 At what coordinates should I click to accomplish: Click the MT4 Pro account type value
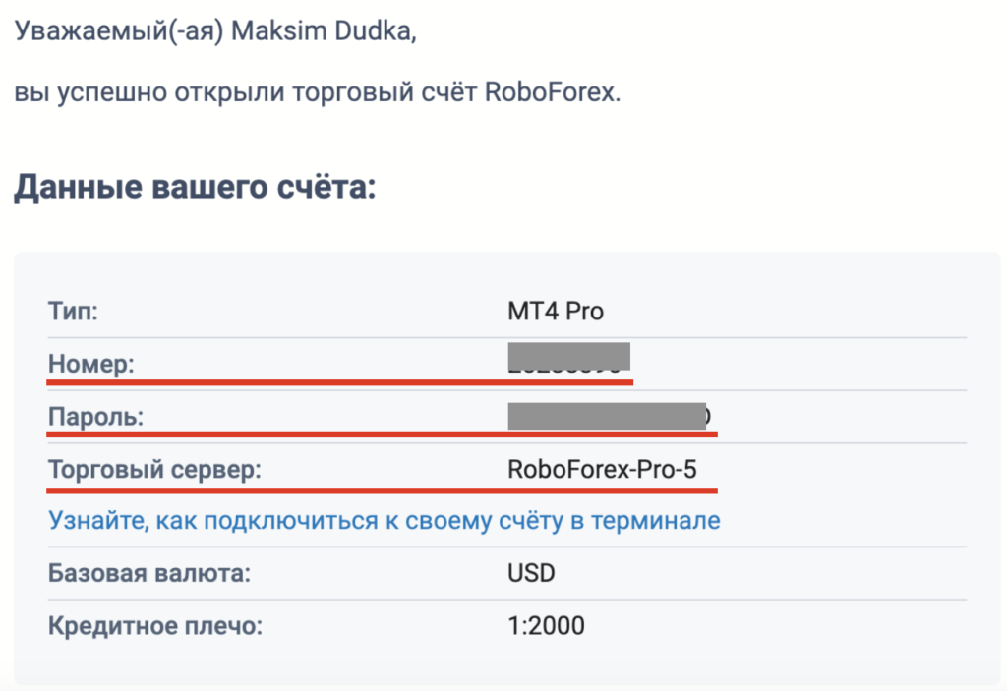click(556, 312)
